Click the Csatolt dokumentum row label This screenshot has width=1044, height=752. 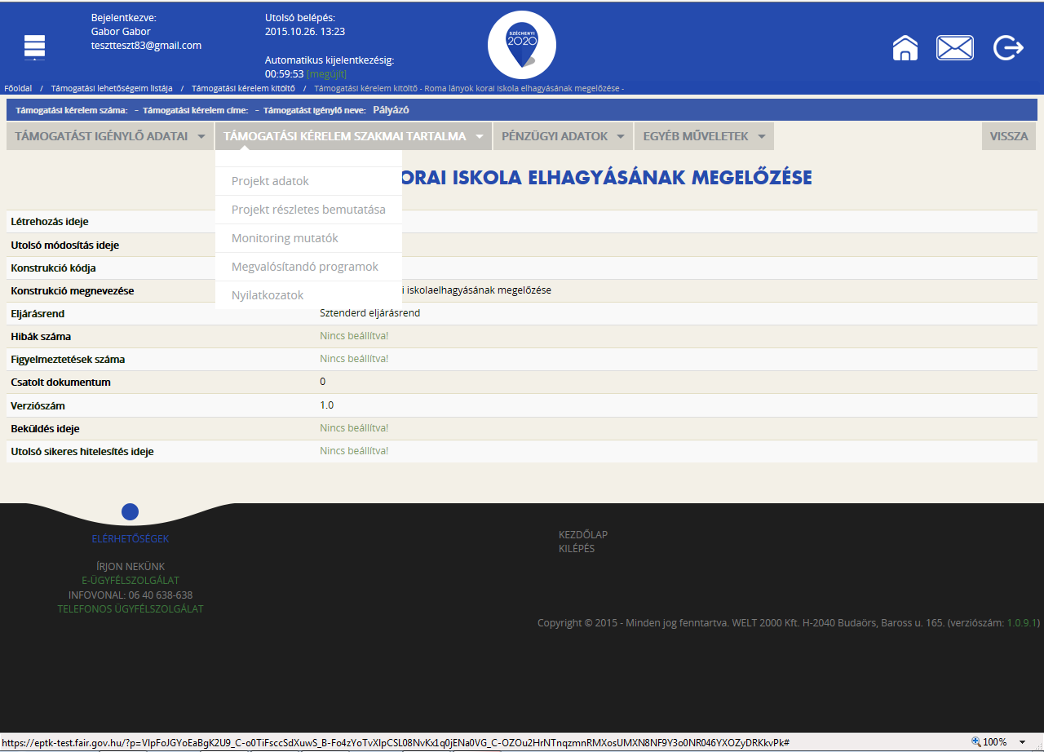coord(60,382)
